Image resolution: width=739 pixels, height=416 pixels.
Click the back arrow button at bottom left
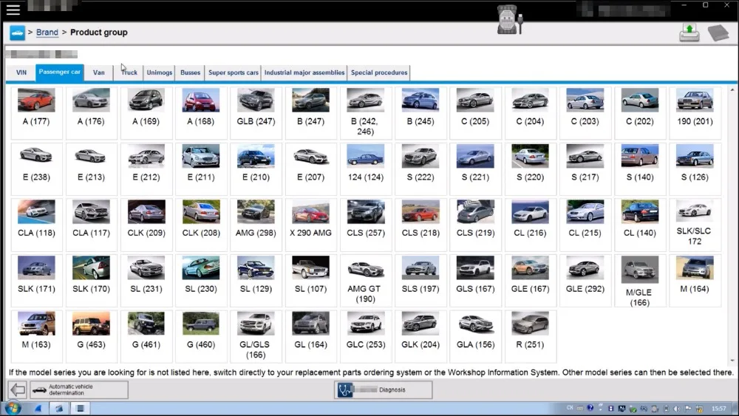coord(18,389)
